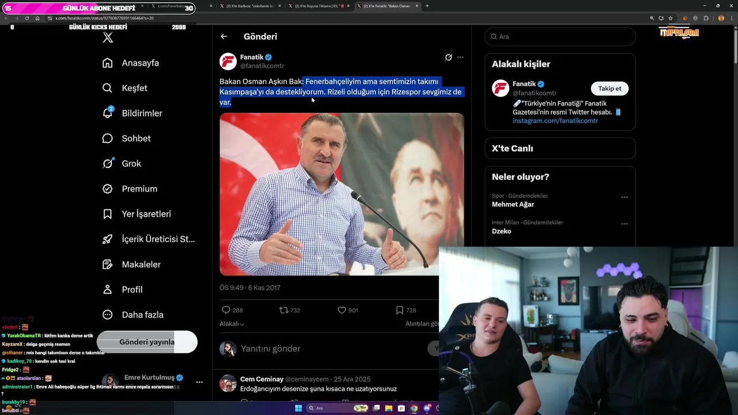Screen dimensions: 738x415
Task: Open the Dzeko trending topic
Action: click(x=502, y=231)
